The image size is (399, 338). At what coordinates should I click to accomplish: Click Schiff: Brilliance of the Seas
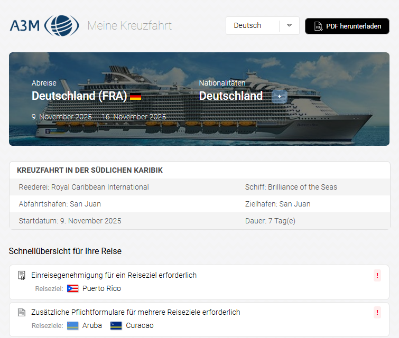point(291,187)
